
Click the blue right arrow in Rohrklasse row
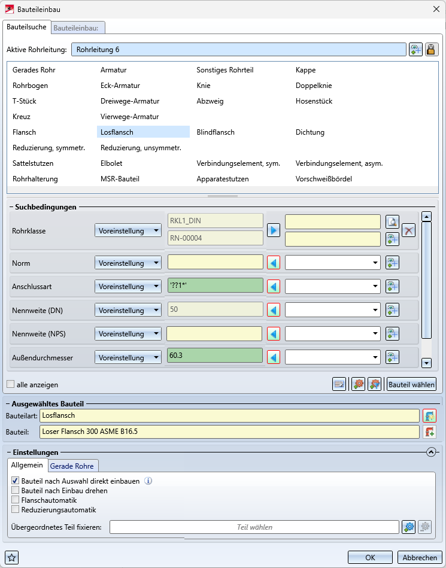click(x=274, y=231)
